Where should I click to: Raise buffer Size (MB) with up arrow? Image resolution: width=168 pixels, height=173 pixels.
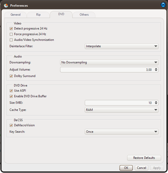156,102
